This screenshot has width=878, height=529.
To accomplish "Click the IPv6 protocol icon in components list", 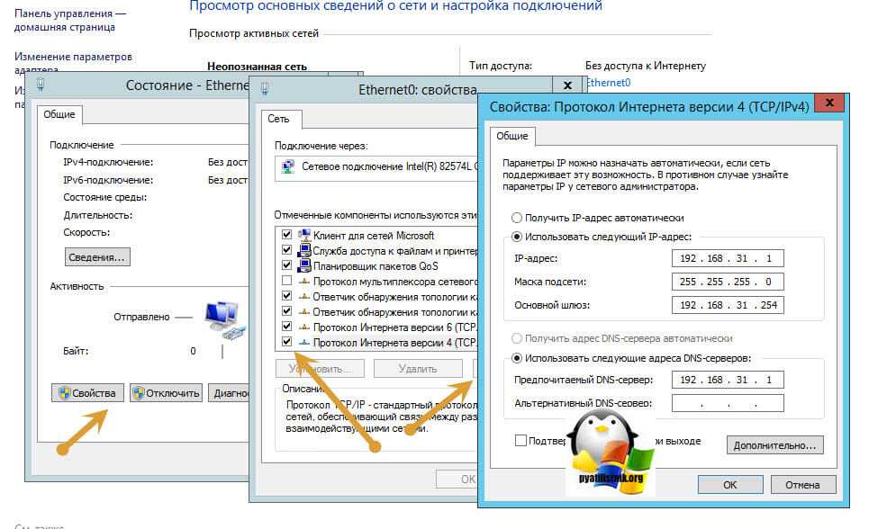I will [304, 327].
